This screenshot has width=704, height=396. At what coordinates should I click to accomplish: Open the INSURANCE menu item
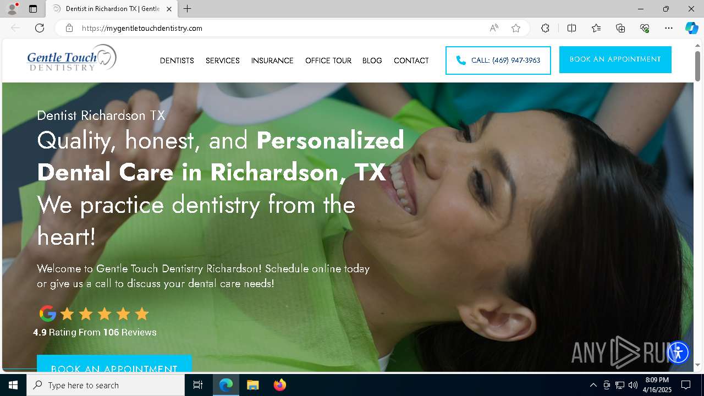272,61
